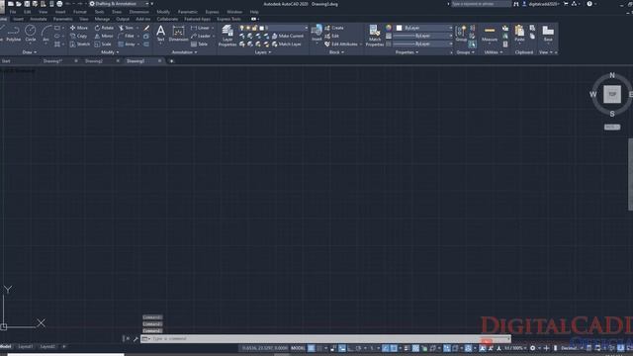Click Make Current layer button

coord(288,36)
